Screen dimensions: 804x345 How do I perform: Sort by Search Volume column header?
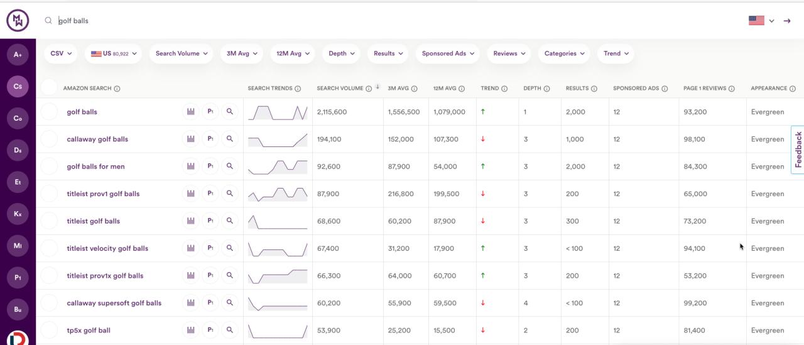pyautogui.click(x=340, y=89)
